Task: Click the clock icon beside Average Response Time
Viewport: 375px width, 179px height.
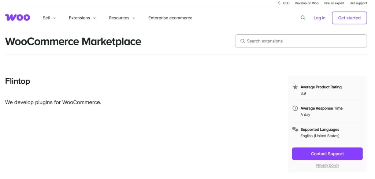Action: pyautogui.click(x=295, y=108)
